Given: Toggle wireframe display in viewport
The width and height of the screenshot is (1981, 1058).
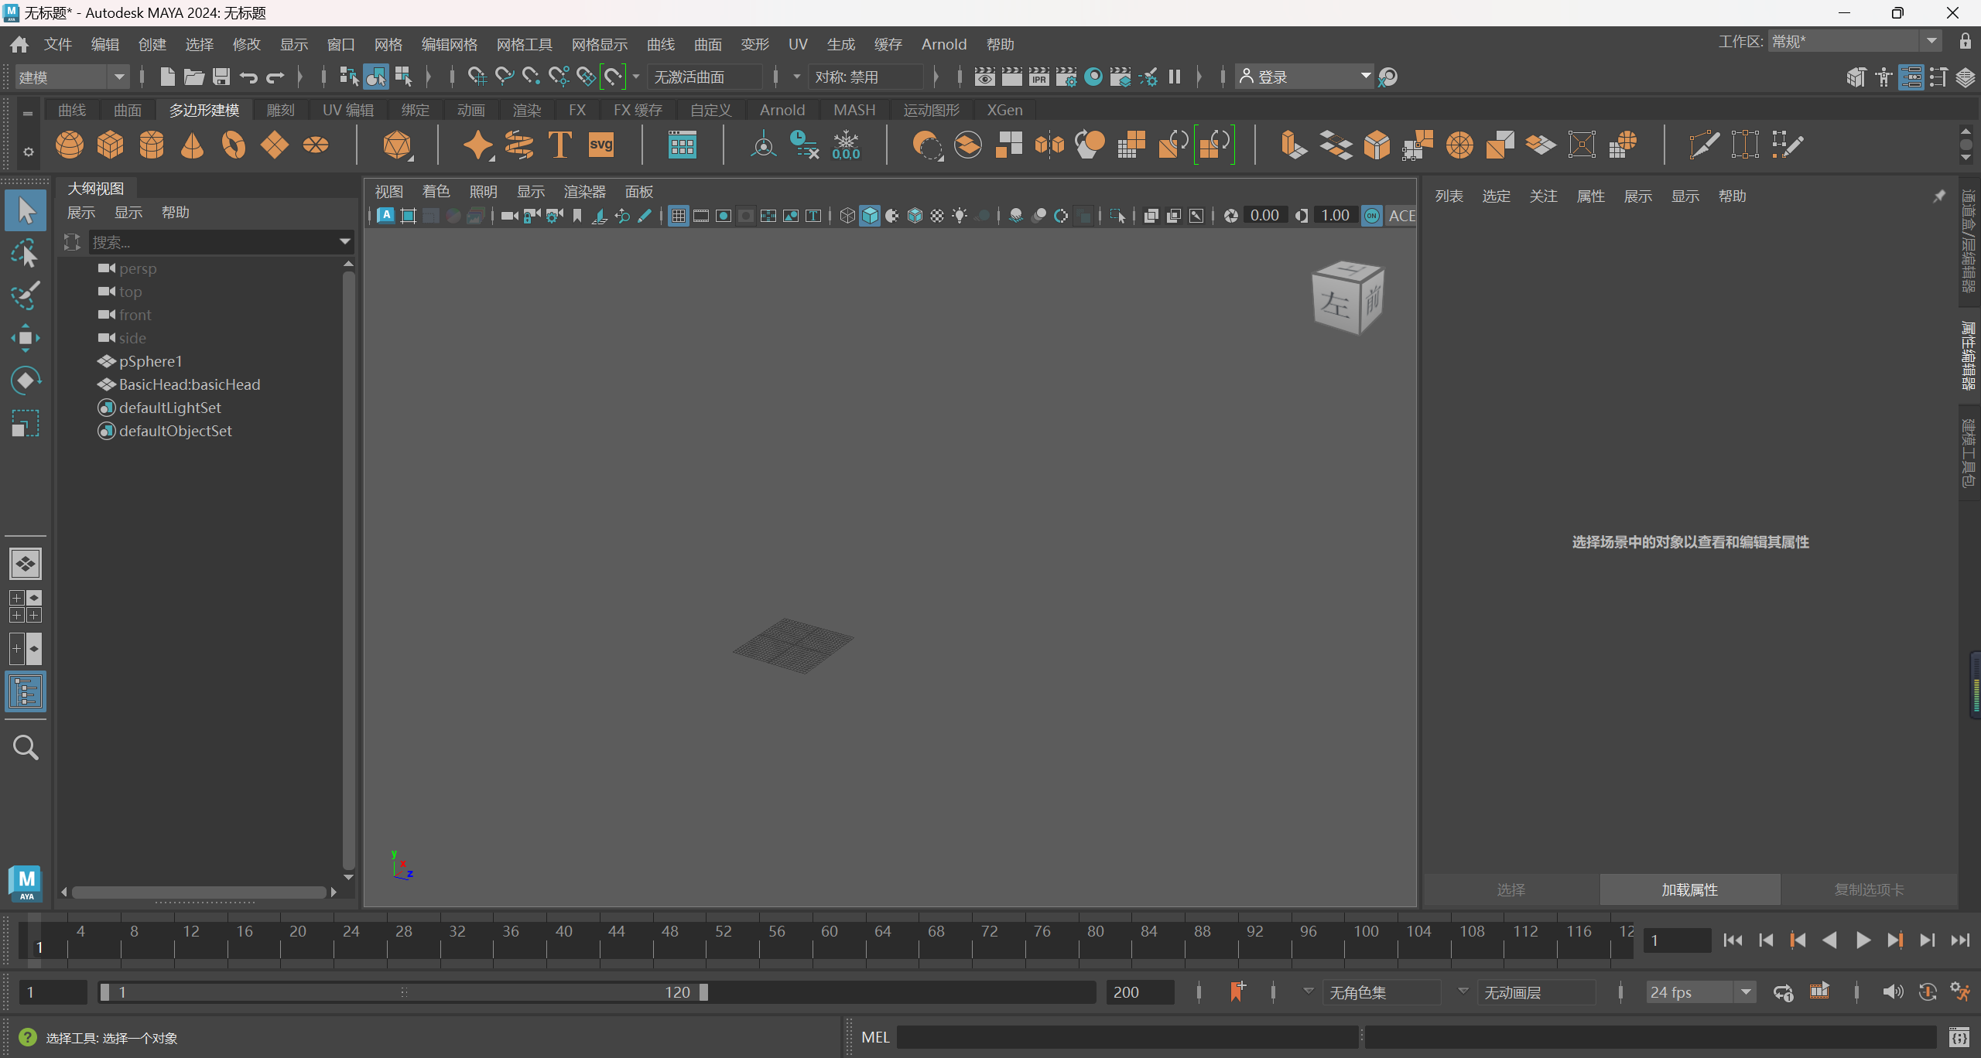Looking at the screenshot, I should [x=847, y=216].
